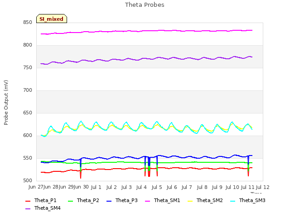290x217 pixels.
Task: Select the Theta_SM2 legend entry
Action: point(205,200)
